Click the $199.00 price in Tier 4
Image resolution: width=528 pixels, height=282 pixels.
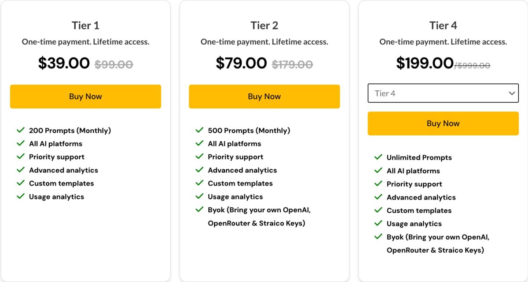(x=425, y=63)
